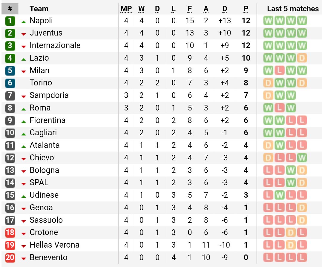Sort by the W wins column header

click(x=141, y=9)
